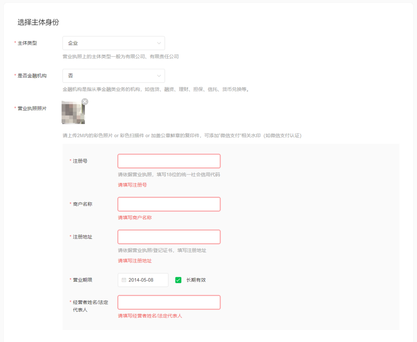Open the date picker showing 2014-05-08

point(143,280)
